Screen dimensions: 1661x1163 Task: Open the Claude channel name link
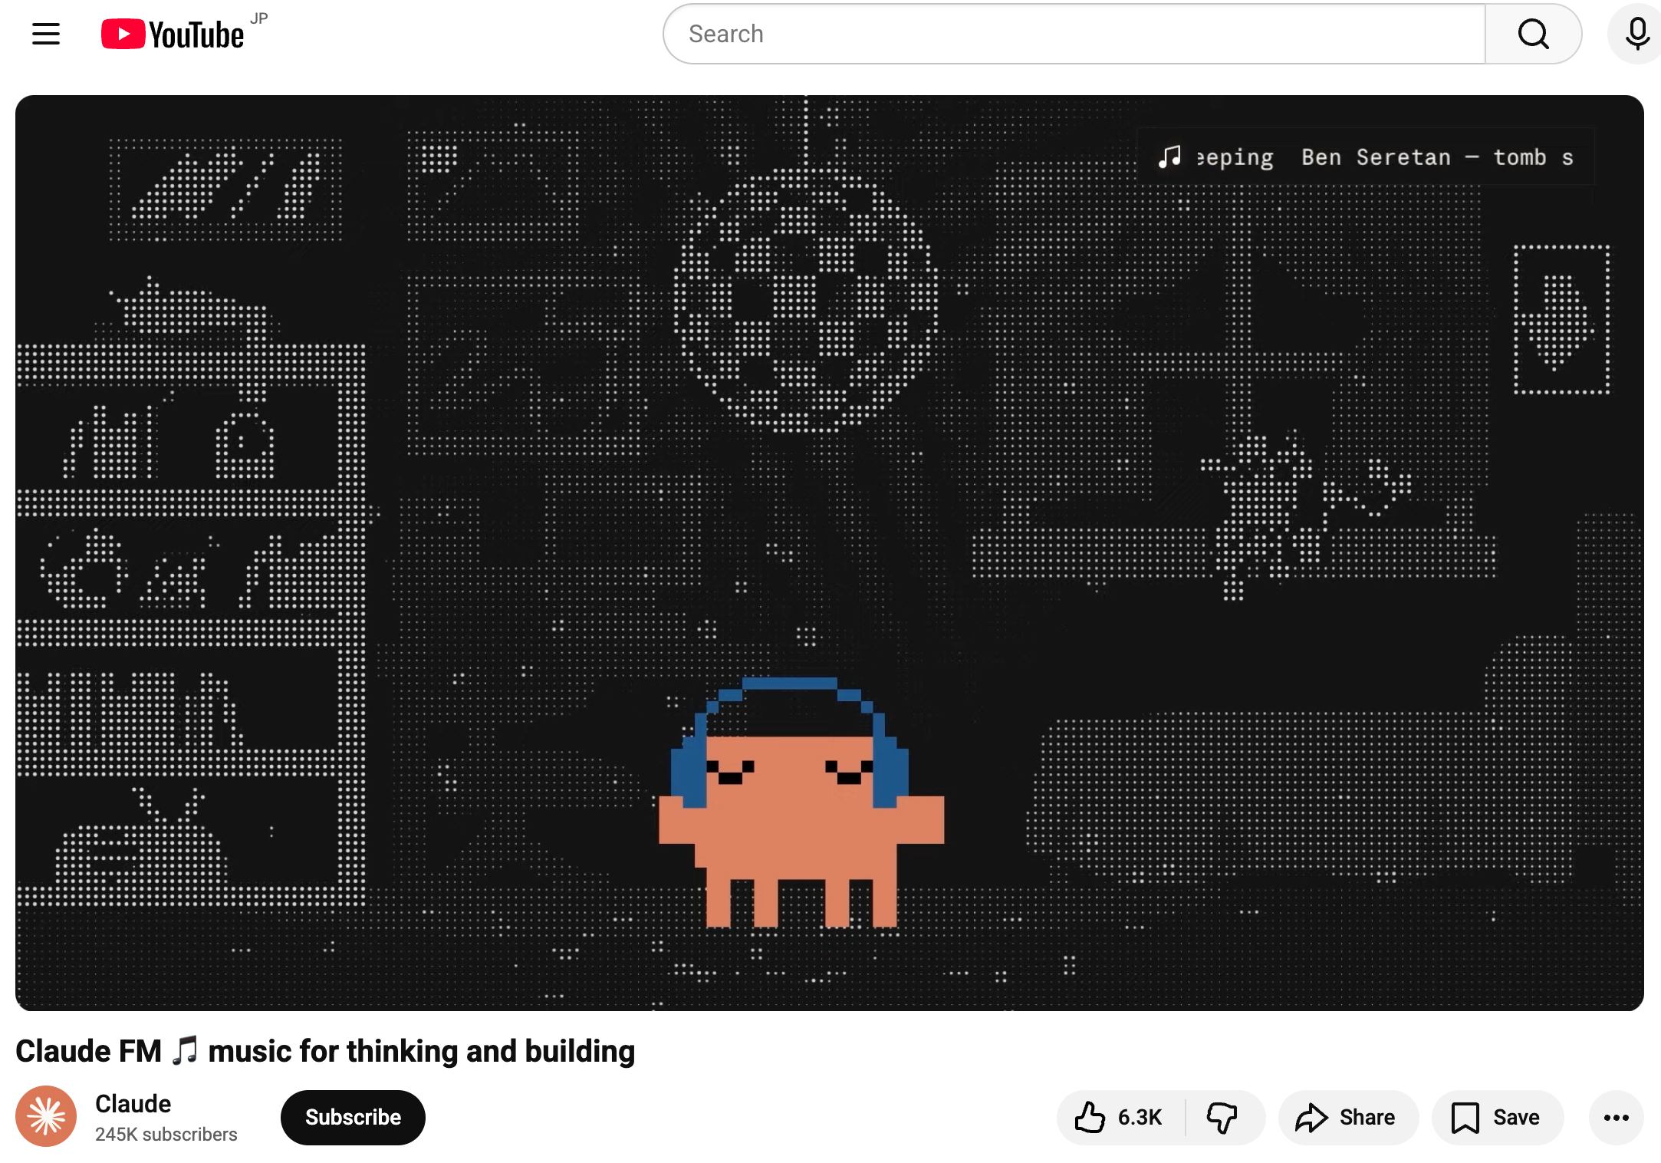(133, 1103)
